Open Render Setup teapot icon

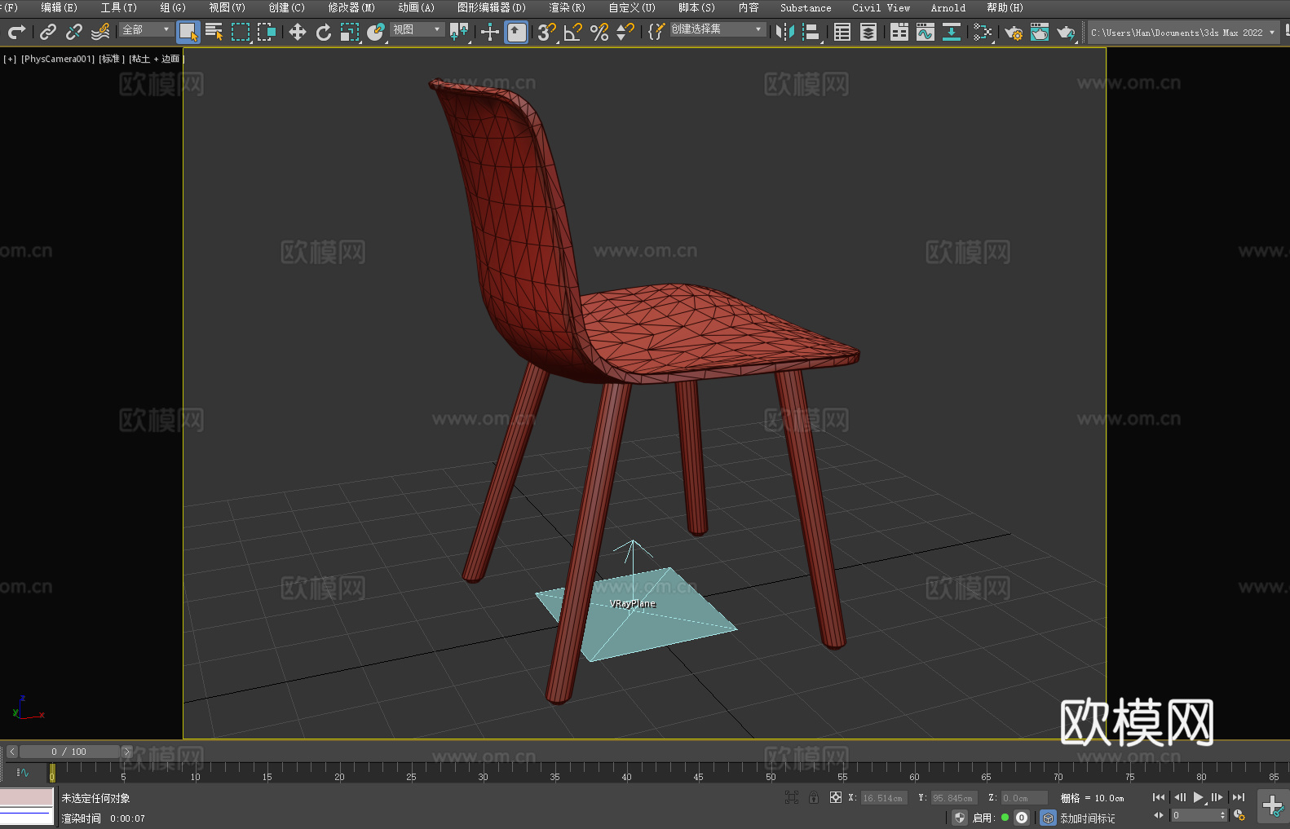[1014, 32]
